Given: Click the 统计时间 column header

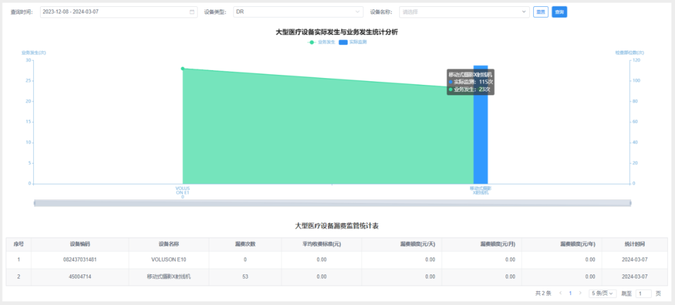Looking at the screenshot, I should [x=634, y=244].
